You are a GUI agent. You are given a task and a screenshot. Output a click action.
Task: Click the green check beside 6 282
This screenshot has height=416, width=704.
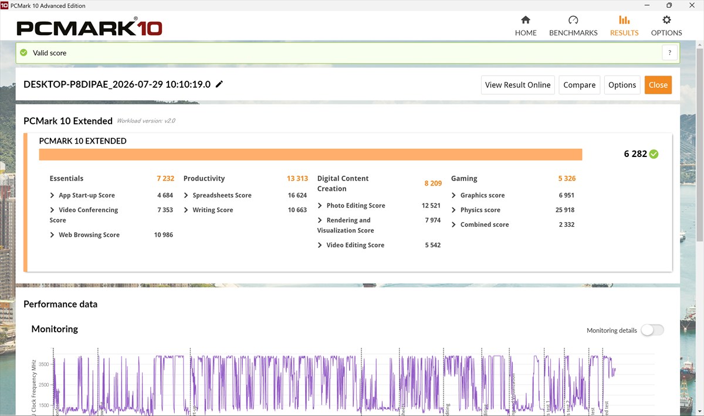tap(654, 154)
